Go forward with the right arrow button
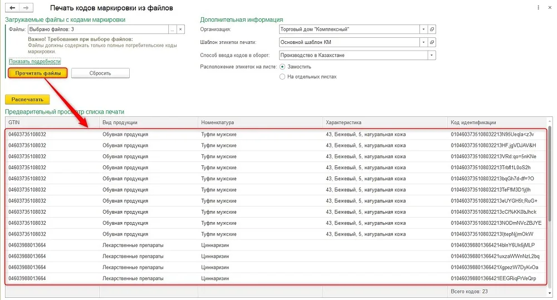This screenshot has width=557, height=300. pos(26,7)
